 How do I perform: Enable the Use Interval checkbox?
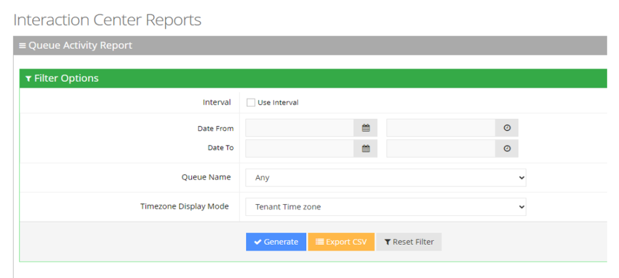(x=251, y=102)
